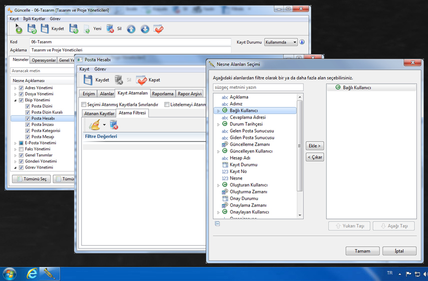This screenshot has width=428, height=281.
Task: Click the collapse-all icon below the field list
Action: (217, 223)
